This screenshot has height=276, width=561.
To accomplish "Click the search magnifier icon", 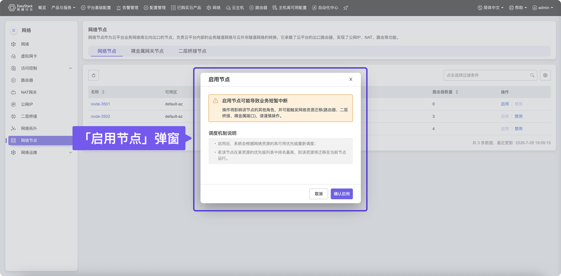I will (532, 75).
